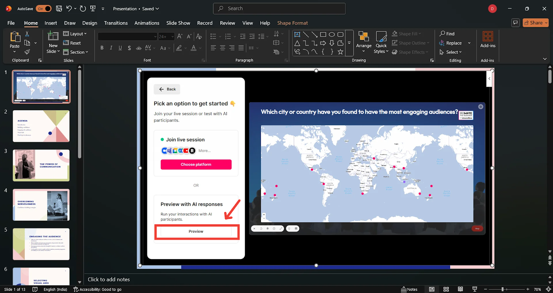Toggle Bold formatting
The image size is (553, 293).
coord(102,48)
